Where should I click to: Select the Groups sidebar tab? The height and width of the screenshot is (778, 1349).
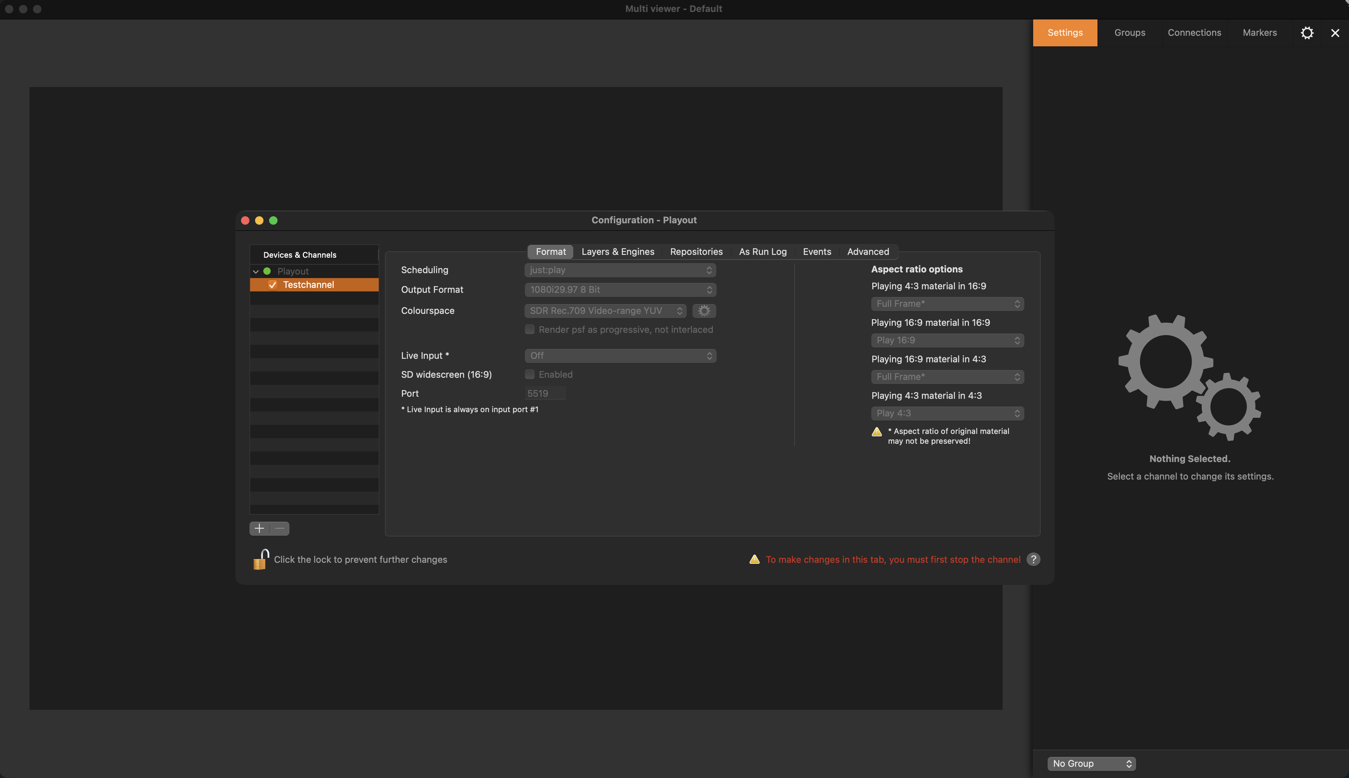(x=1129, y=33)
